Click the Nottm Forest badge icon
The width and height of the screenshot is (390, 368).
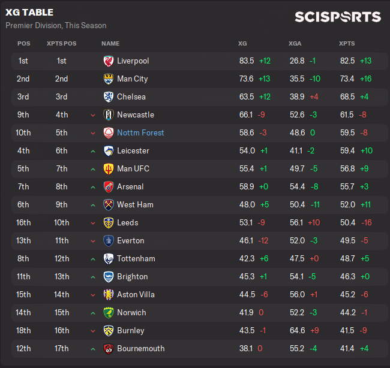point(109,132)
